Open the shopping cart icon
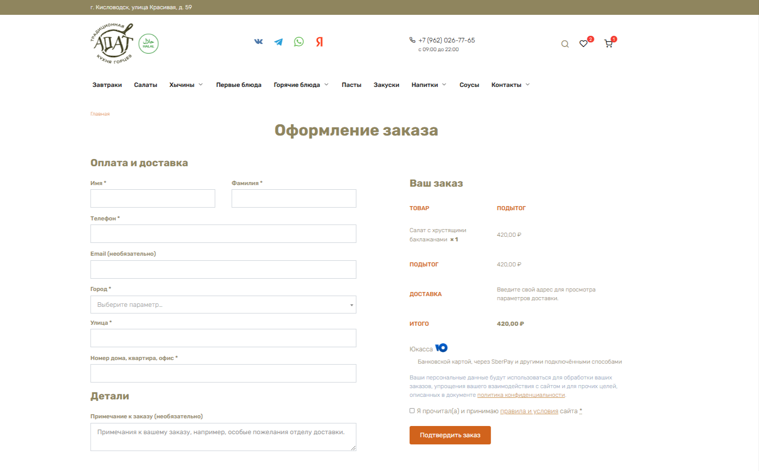Image resolution: width=759 pixels, height=471 pixels. click(608, 44)
